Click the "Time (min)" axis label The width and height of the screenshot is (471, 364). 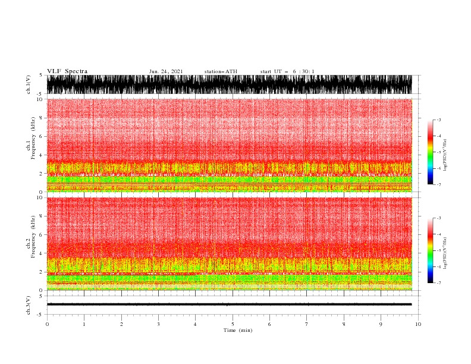[238, 330]
